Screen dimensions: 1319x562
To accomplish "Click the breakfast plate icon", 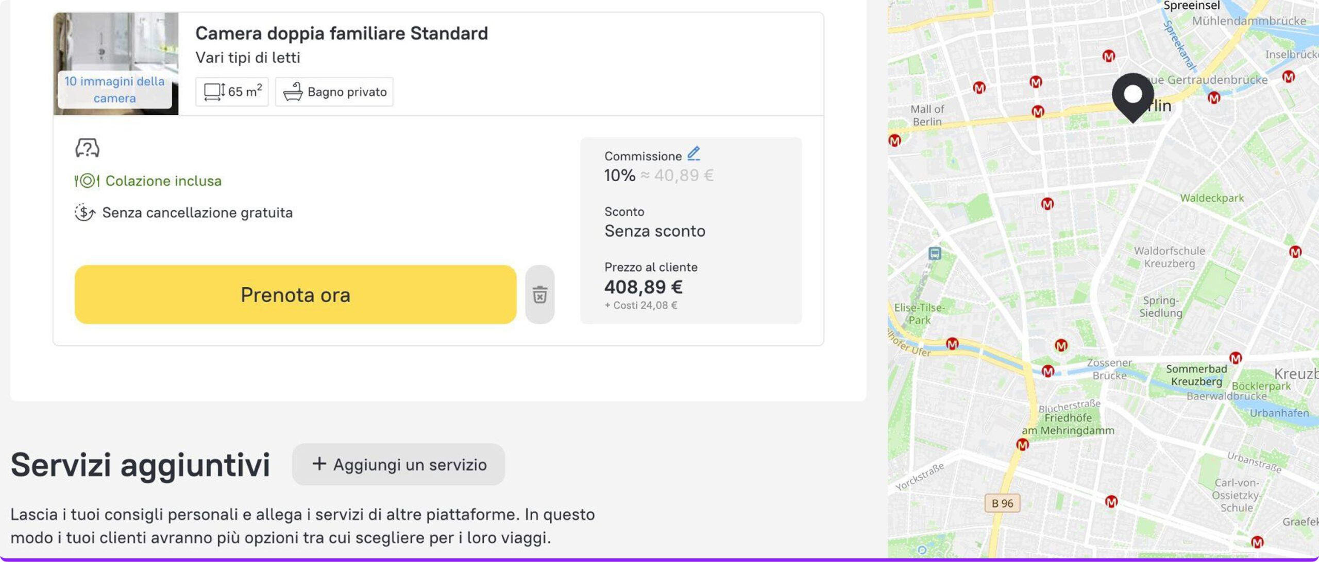I will coord(87,181).
